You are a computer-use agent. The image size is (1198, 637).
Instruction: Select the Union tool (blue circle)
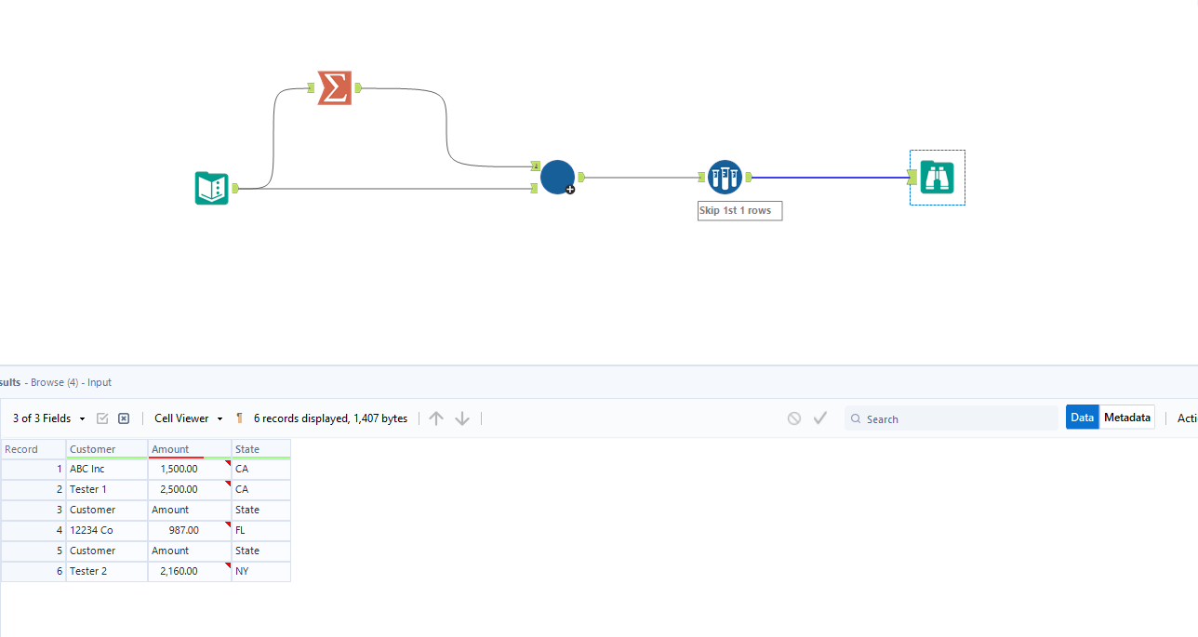[556, 177]
